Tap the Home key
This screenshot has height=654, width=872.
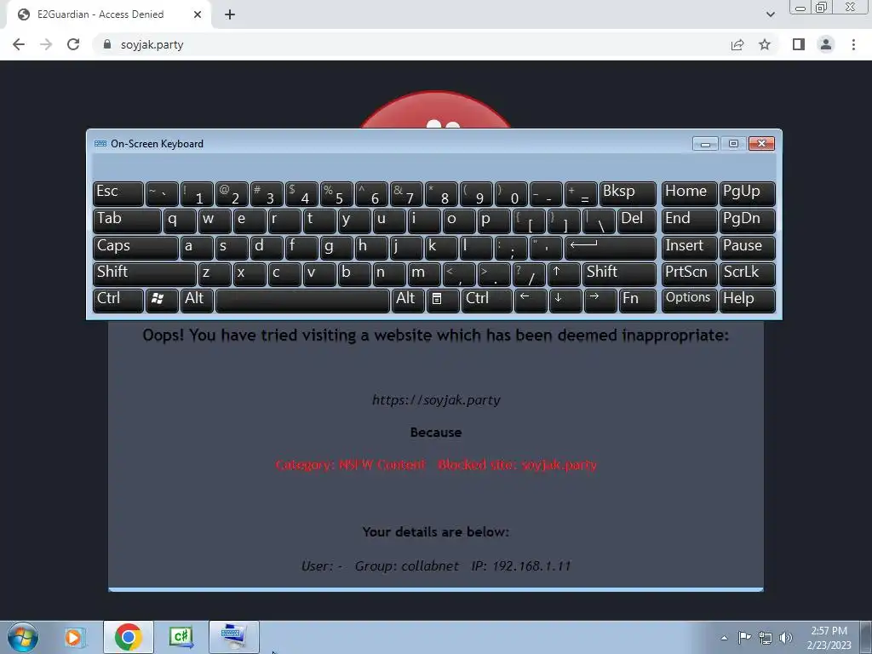tap(689, 193)
